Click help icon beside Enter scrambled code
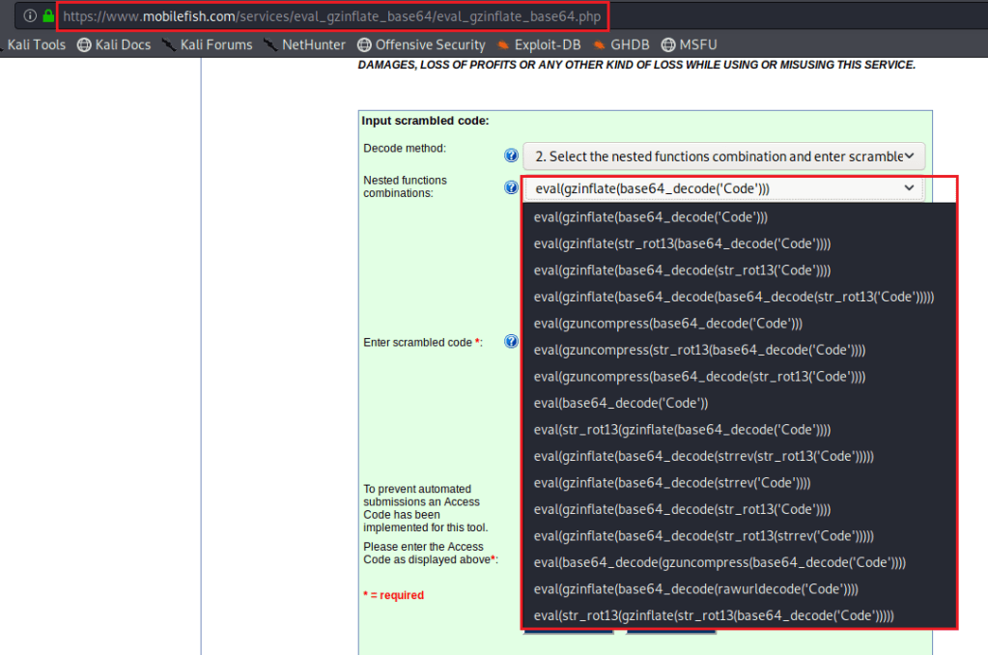The height and width of the screenshot is (655, 988). point(511,342)
